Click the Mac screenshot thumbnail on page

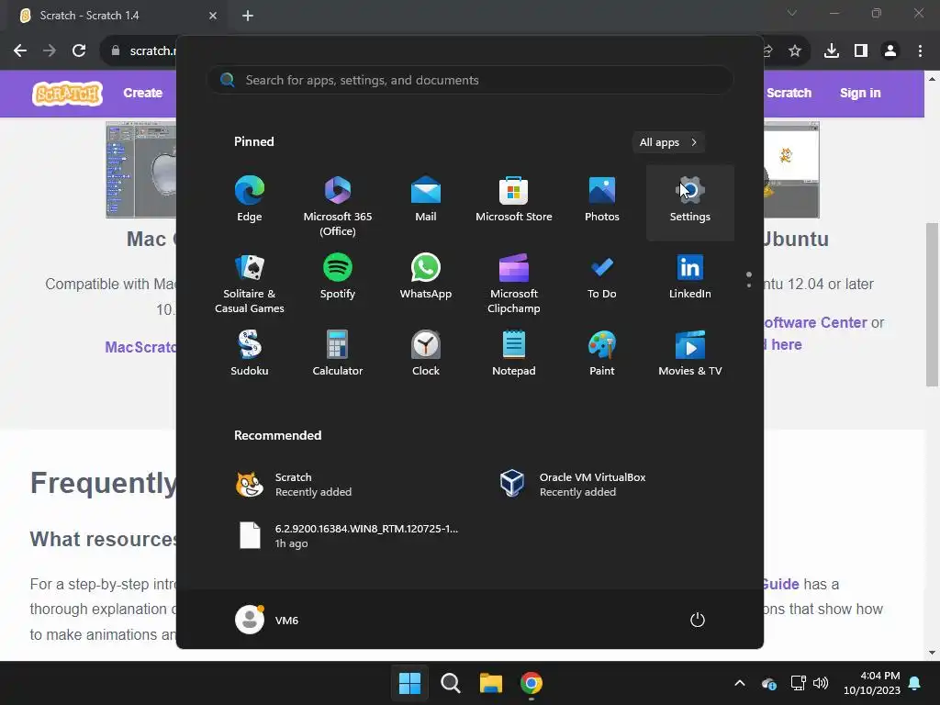[x=140, y=170]
